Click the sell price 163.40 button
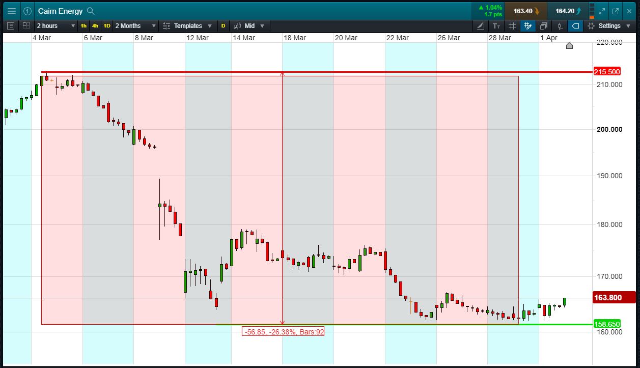Image resolution: width=640 pixels, height=368 pixels. click(526, 11)
